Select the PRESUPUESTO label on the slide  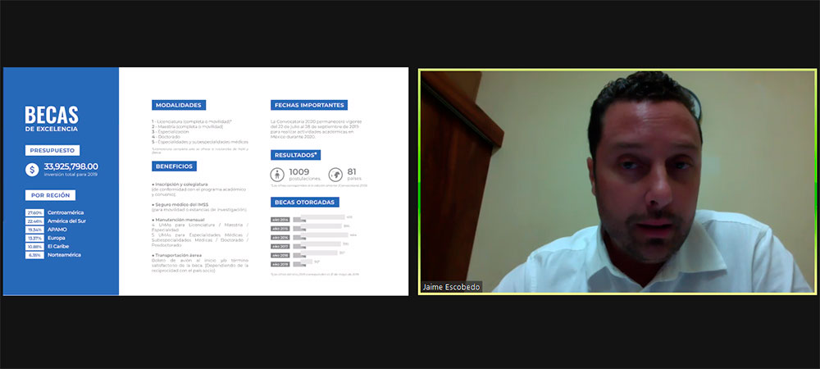[x=51, y=151]
